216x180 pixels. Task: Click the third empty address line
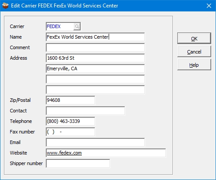click(95, 79)
